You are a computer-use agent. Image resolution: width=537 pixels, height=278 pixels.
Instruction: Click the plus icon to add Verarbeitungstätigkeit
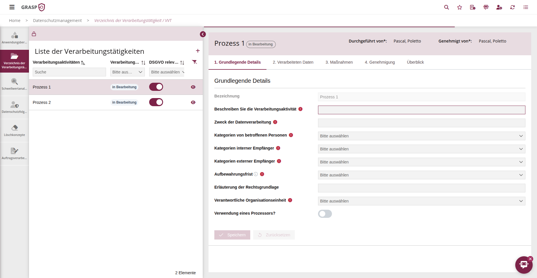198,51
